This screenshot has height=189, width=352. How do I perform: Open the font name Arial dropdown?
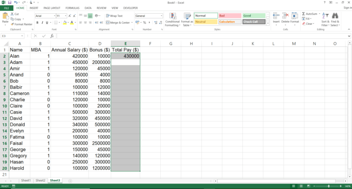pyautogui.click(x=55, y=16)
